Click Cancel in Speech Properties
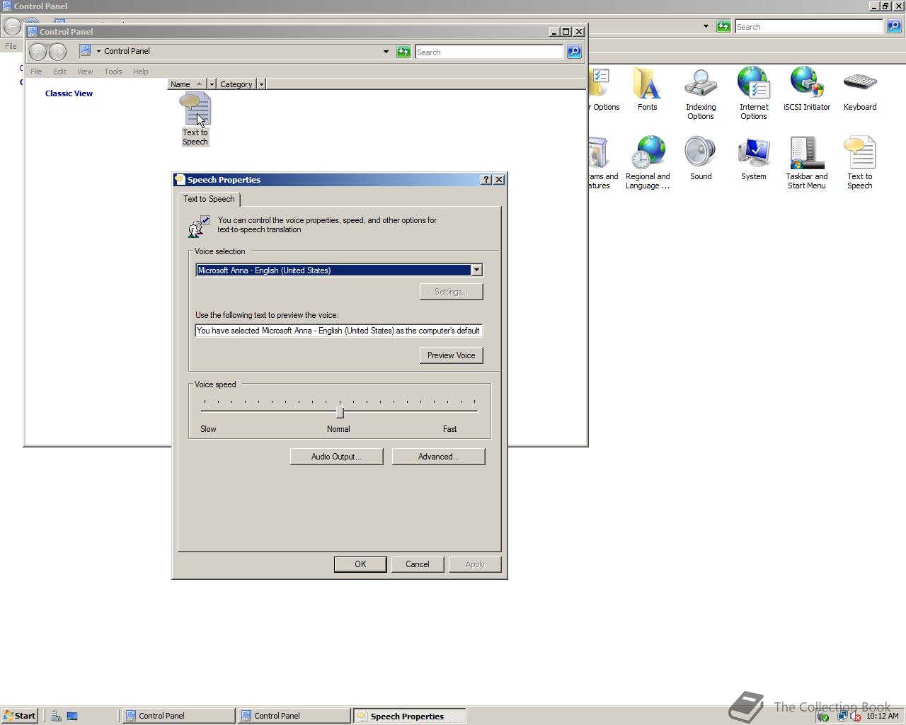The height and width of the screenshot is (725, 906). click(x=418, y=564)
